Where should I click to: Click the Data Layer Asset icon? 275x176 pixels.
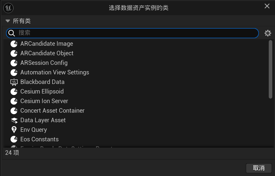pyautogui.click(x=14, y=120)
